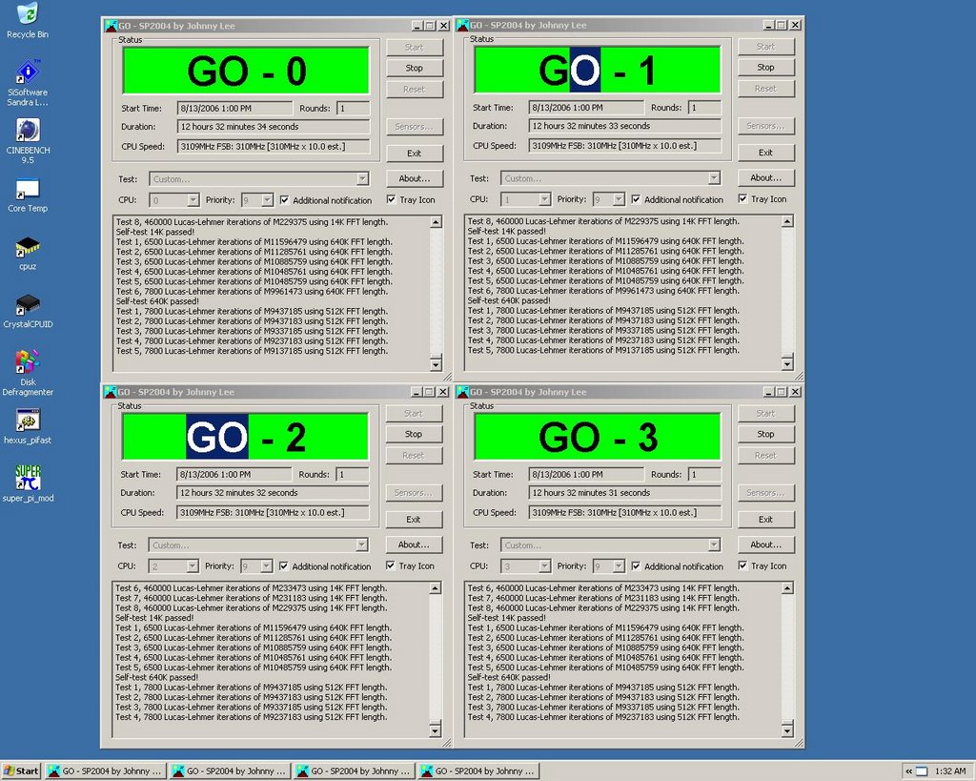This screenshot has width=976, height=781.
Task: Click the Stop button in the GO - 3 window
Action: pos(766,434)
